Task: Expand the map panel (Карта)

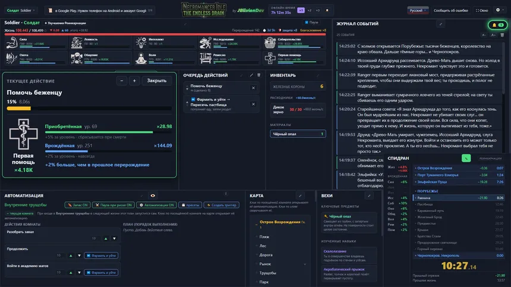Action: coord(300,196)
